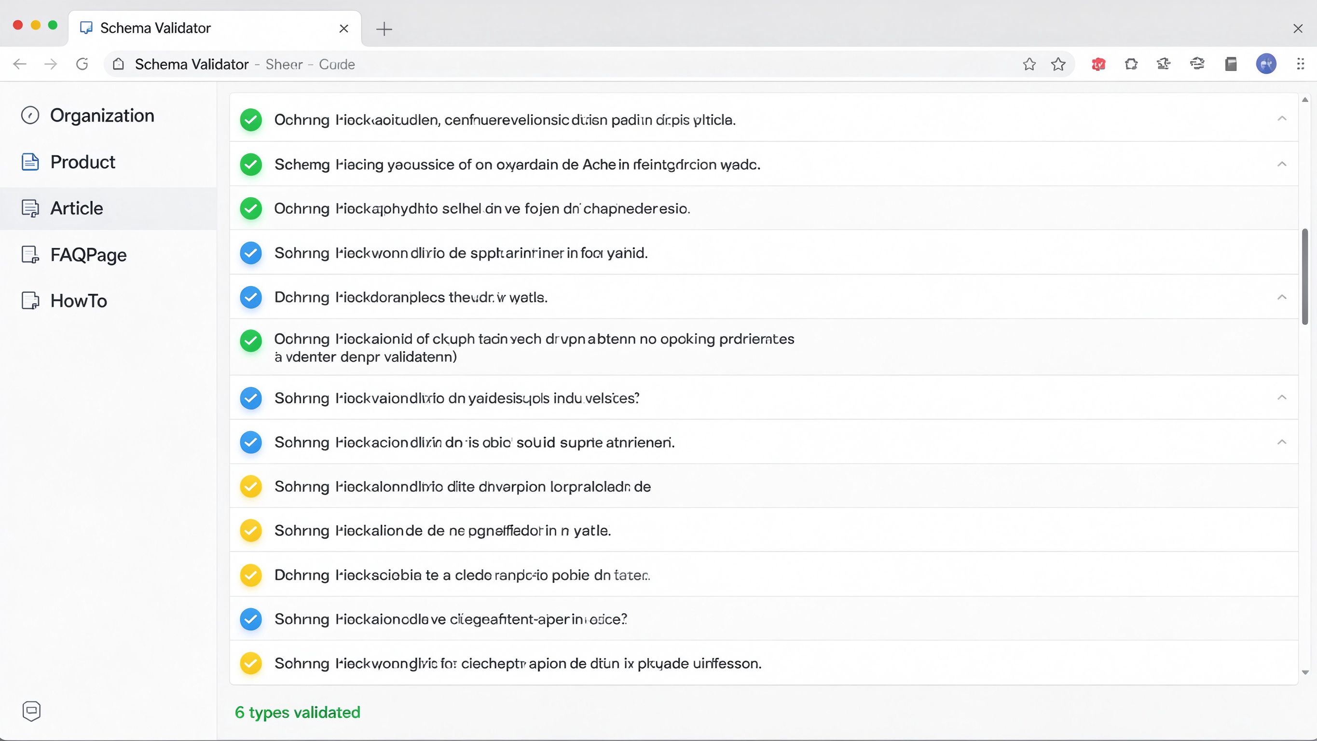Close the Schema Validator tab
Image resolution: width=1317 pixels, height=741 pixels.
[x=344, y=28]
